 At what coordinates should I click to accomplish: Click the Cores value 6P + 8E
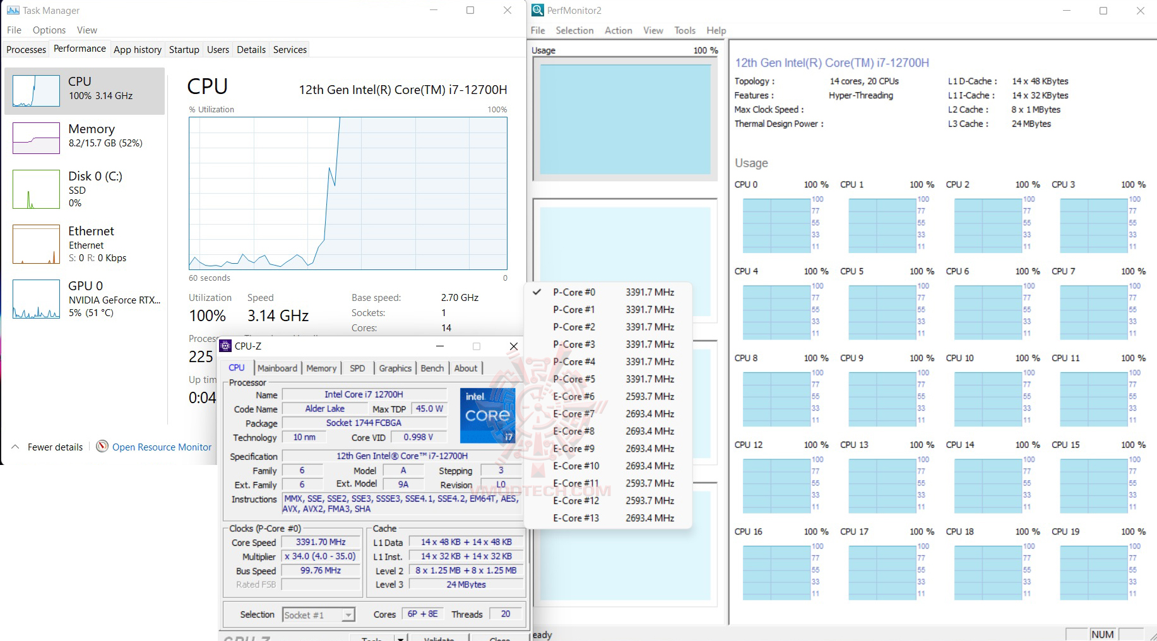[x=423, y=614]
